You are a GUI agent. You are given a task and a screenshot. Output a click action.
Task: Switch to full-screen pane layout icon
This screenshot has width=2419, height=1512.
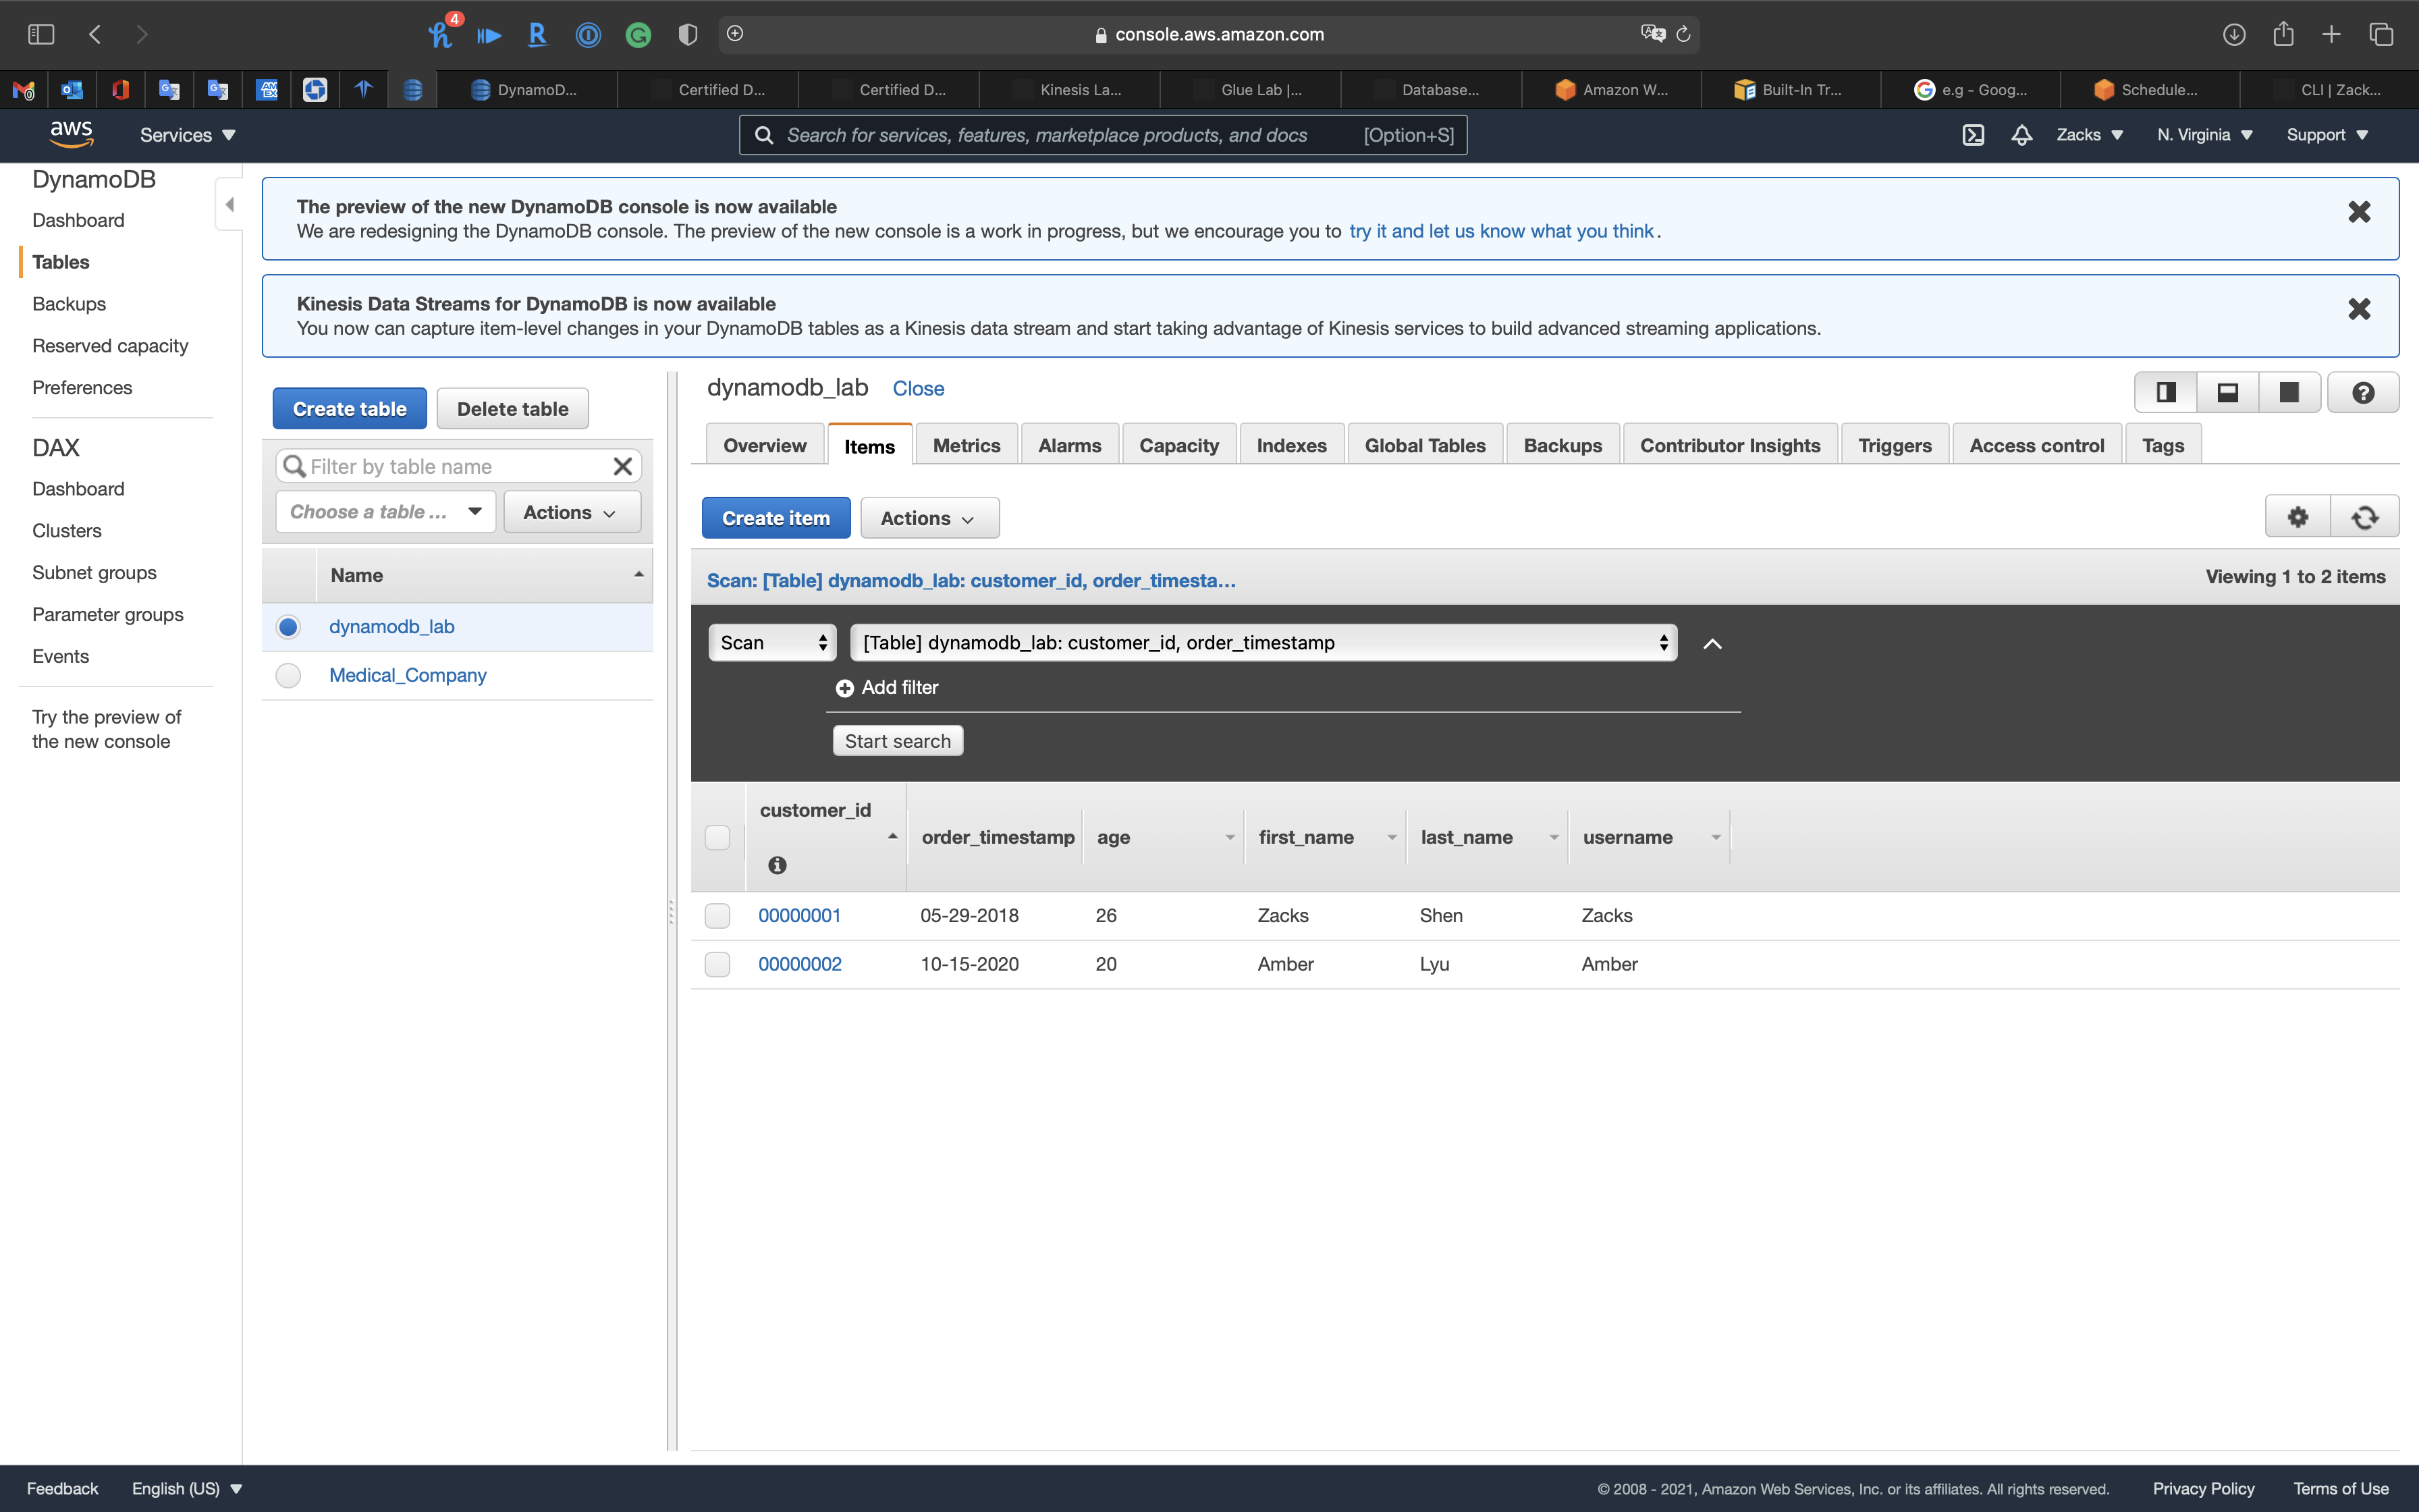click(2288, 392)
